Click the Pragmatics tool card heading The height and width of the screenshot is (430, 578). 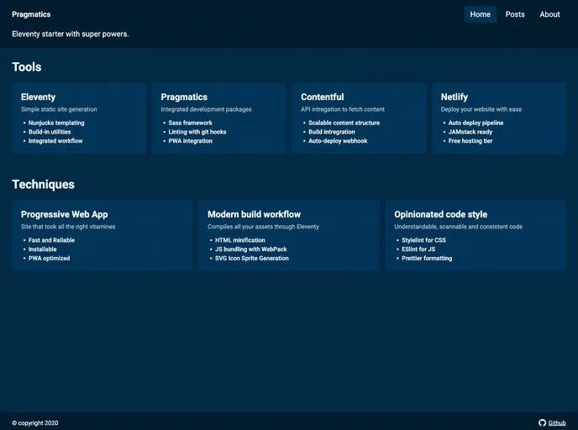(x=184, y=97)
